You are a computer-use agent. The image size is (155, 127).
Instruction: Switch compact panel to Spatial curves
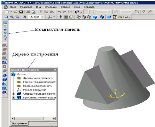5,26
